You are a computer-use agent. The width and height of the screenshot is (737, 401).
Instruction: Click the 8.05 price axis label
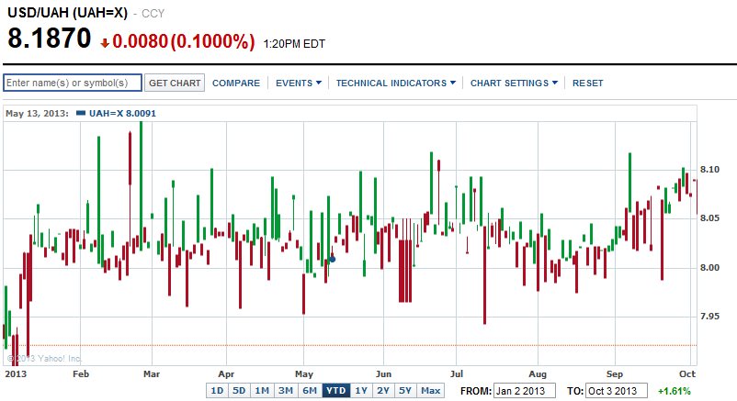(x=709, y=218)
